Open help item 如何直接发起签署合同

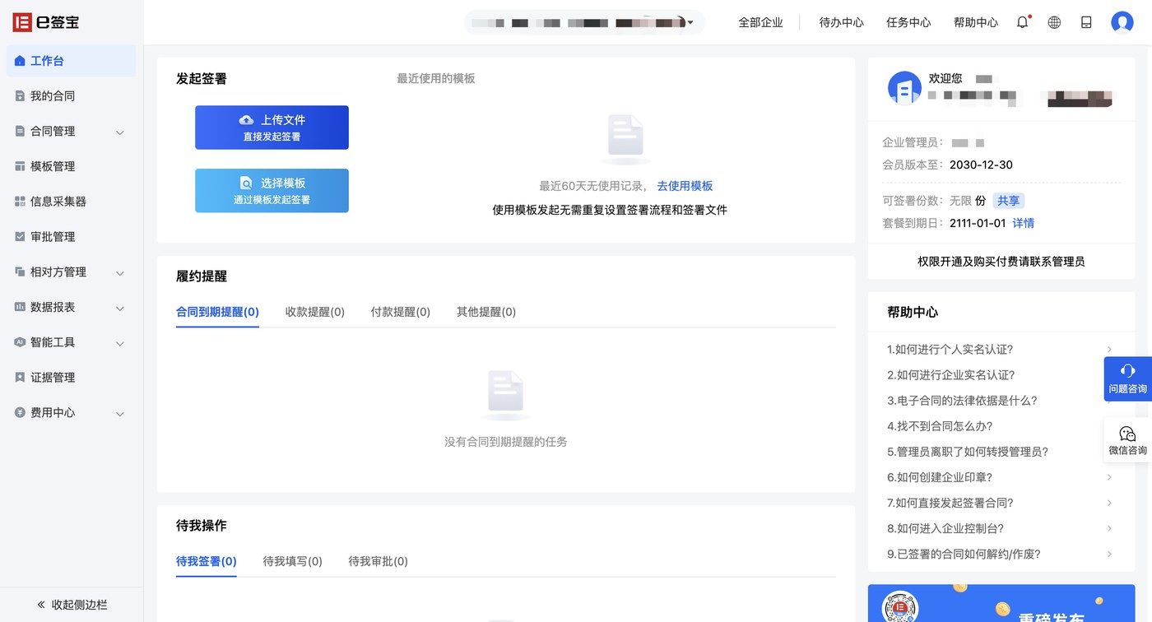tap(950, 503)
